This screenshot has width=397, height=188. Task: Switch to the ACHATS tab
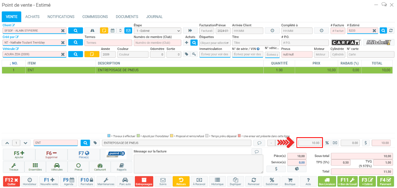pyautogui.click(x=32, y=17)
